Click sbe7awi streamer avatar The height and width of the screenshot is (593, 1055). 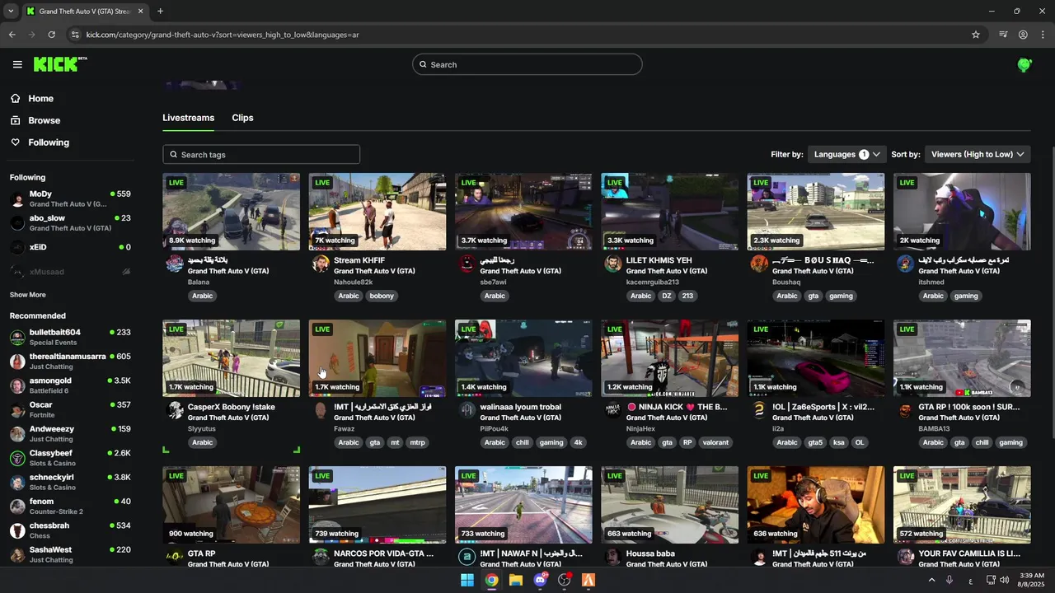pyautogui.click(x=467, y=263)
